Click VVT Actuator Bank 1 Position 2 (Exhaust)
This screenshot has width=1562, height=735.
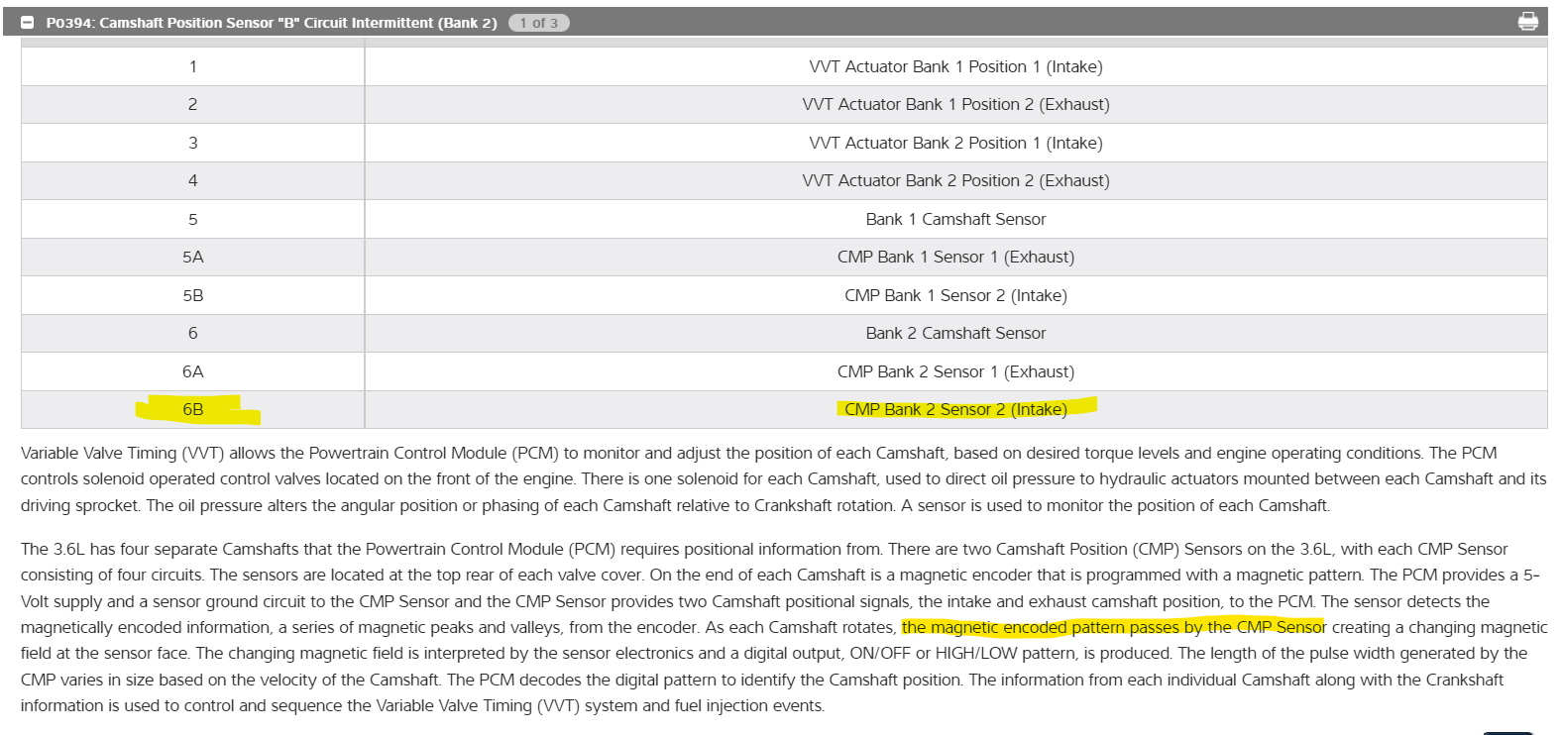coord(955,104)
